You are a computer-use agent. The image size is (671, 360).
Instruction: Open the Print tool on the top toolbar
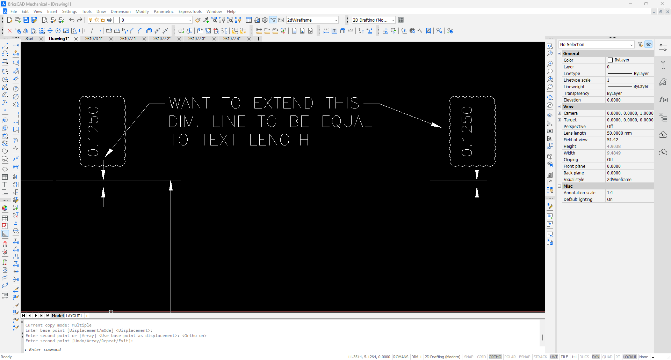click(x=53, y=20)
